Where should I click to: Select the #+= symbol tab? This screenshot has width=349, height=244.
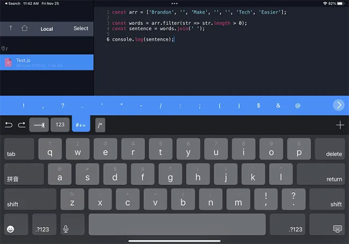[81, 124]
